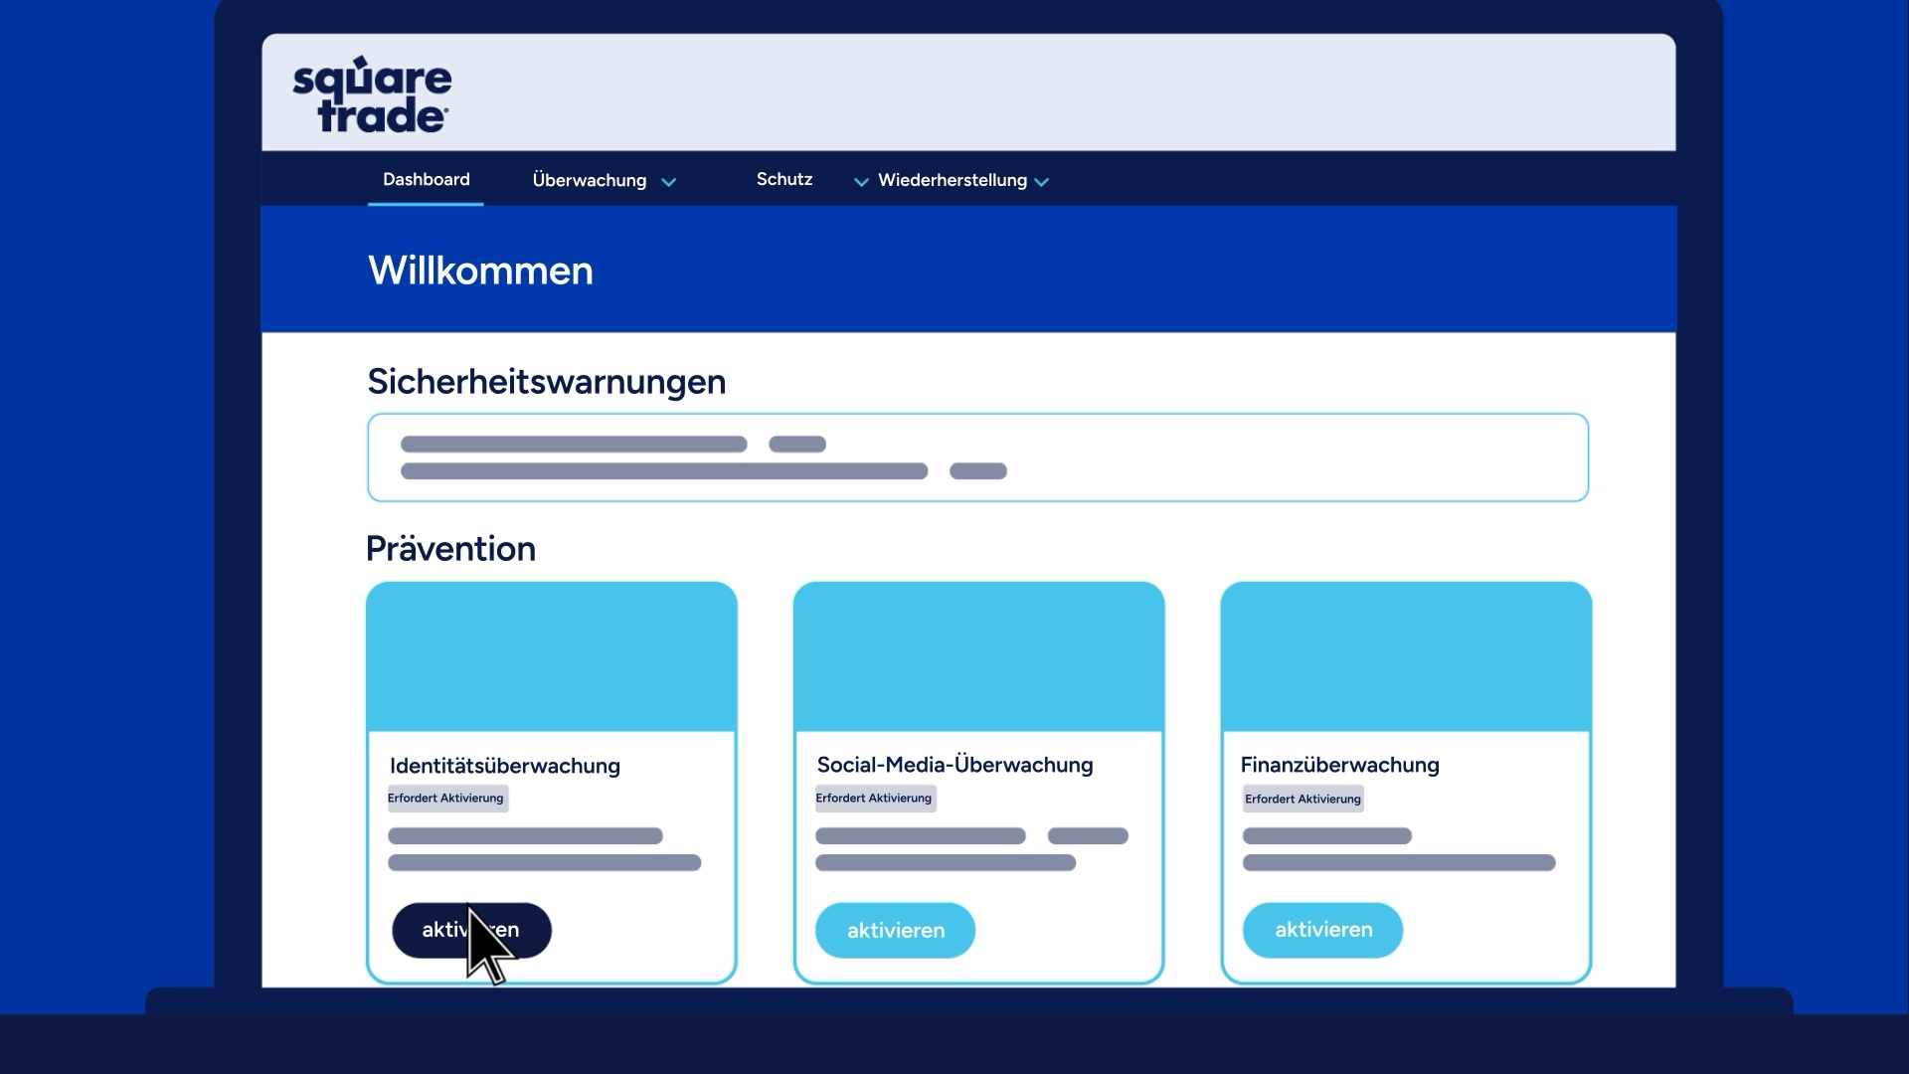Screen dimensions: 1909x1074
Task: Open the Wiederherstellung menu
Action: (x=953, y=181)
